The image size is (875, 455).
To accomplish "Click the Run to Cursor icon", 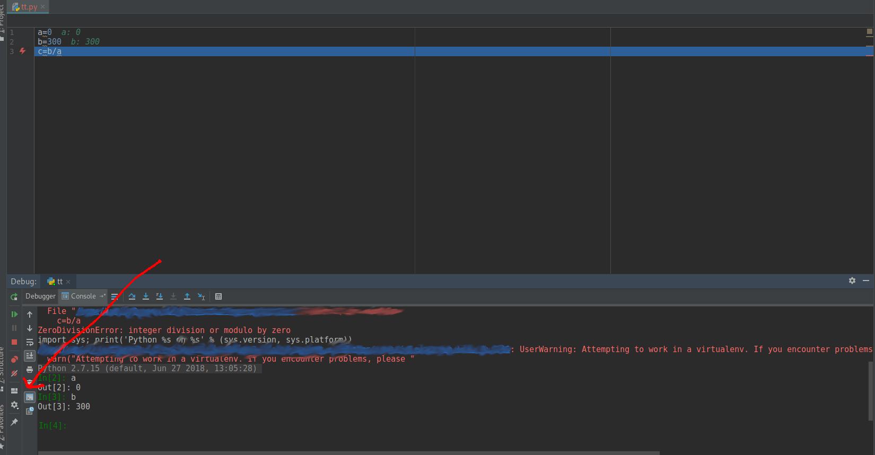I will coord(201,296).
